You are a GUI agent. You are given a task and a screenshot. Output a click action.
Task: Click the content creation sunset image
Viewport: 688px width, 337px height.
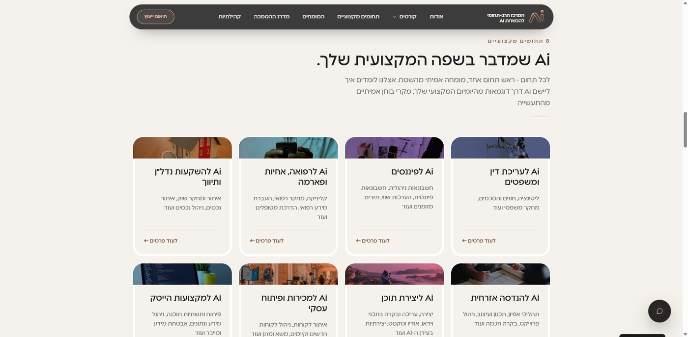pyautogui.click(x=394, y=274)
